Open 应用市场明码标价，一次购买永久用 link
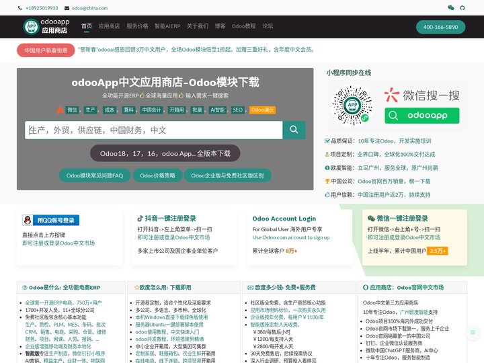 click(288, 310)
